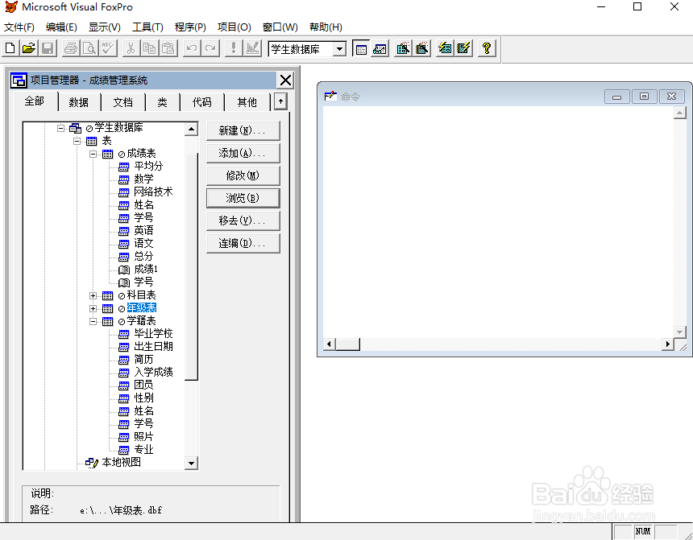The image size is (693, 540).
Task: Select the 本地视图 node
Action: [x=121, y=462]
